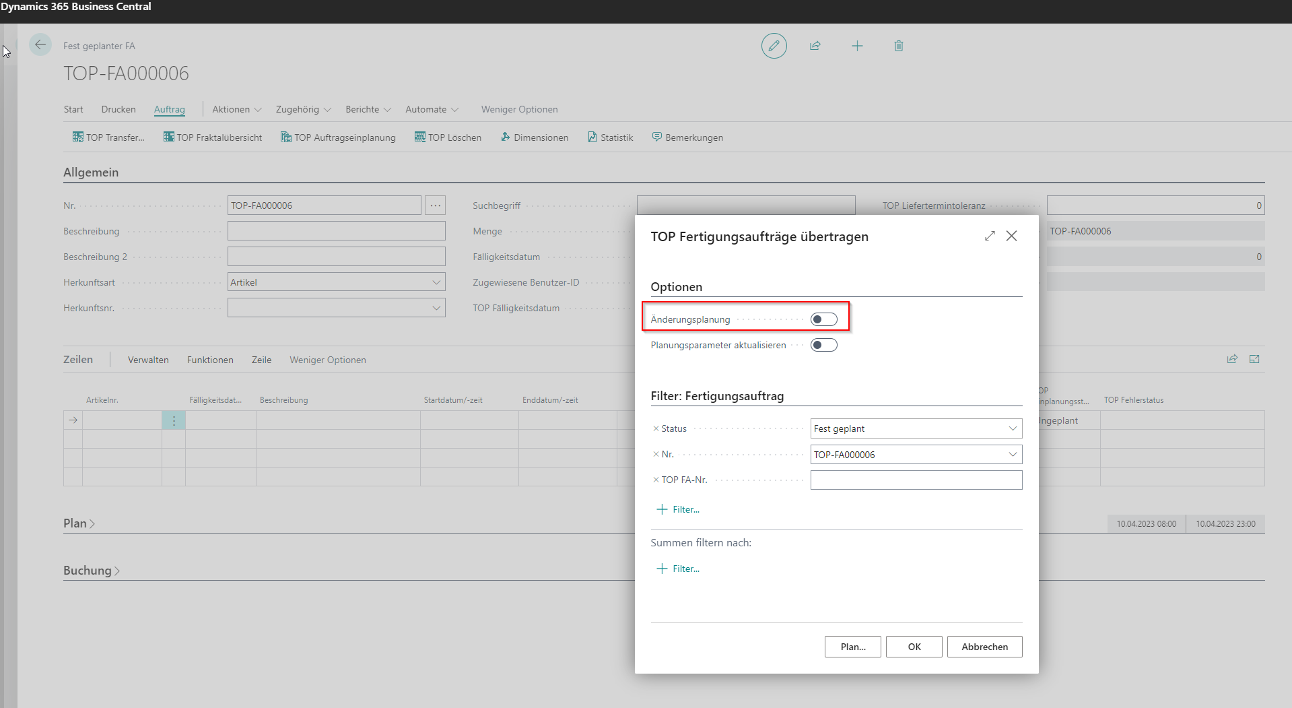Click the trash delete icon

[898, 46]
